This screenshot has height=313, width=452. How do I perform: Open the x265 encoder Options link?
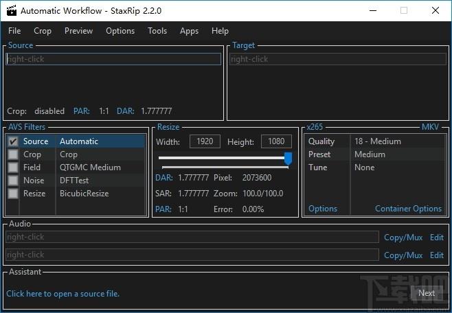tap(323, 209)
